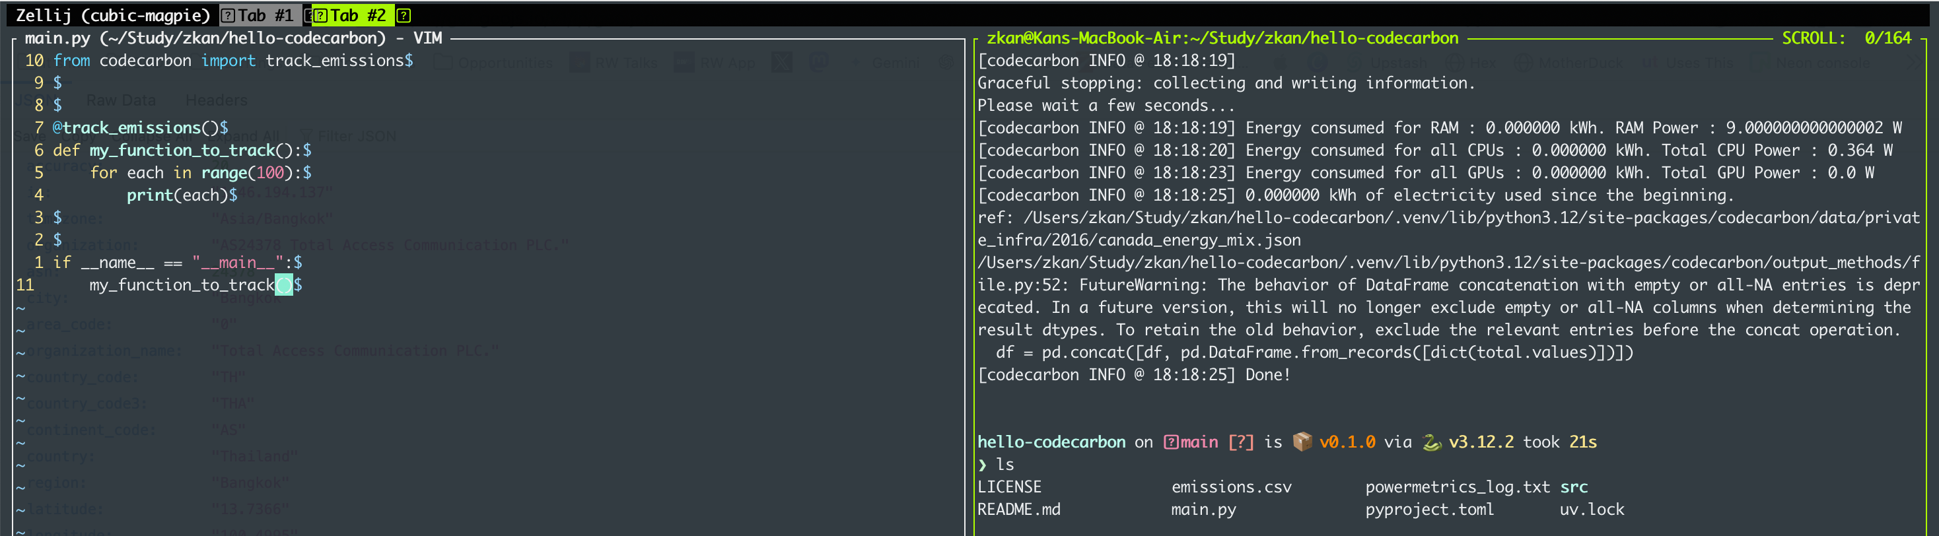1939x536 pixels.
Task: Click Python version v3.12.2 in prompt
Action: (1481, 442)
